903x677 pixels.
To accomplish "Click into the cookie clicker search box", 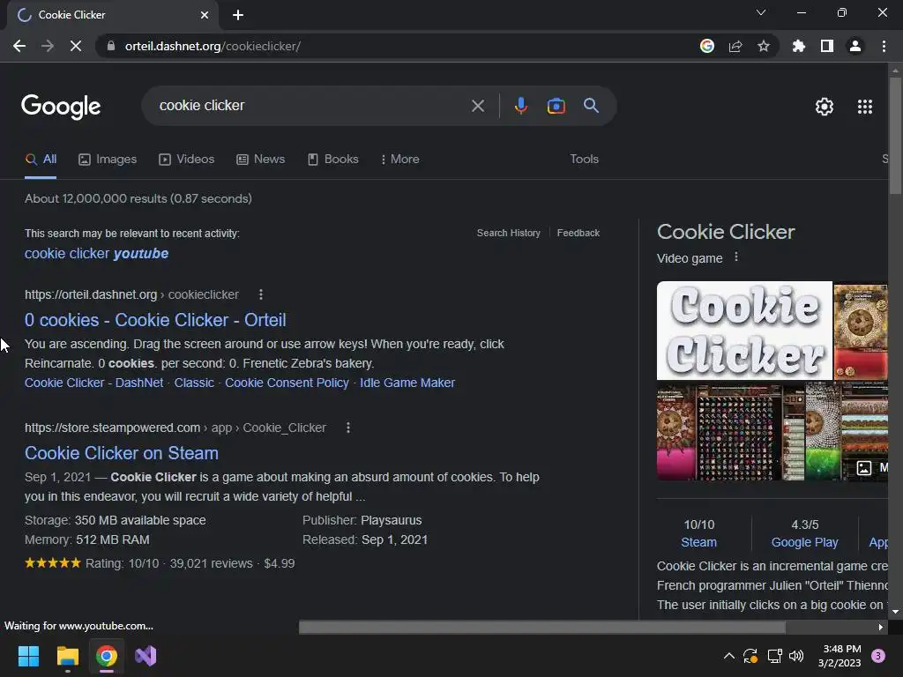I will (311, 106).
